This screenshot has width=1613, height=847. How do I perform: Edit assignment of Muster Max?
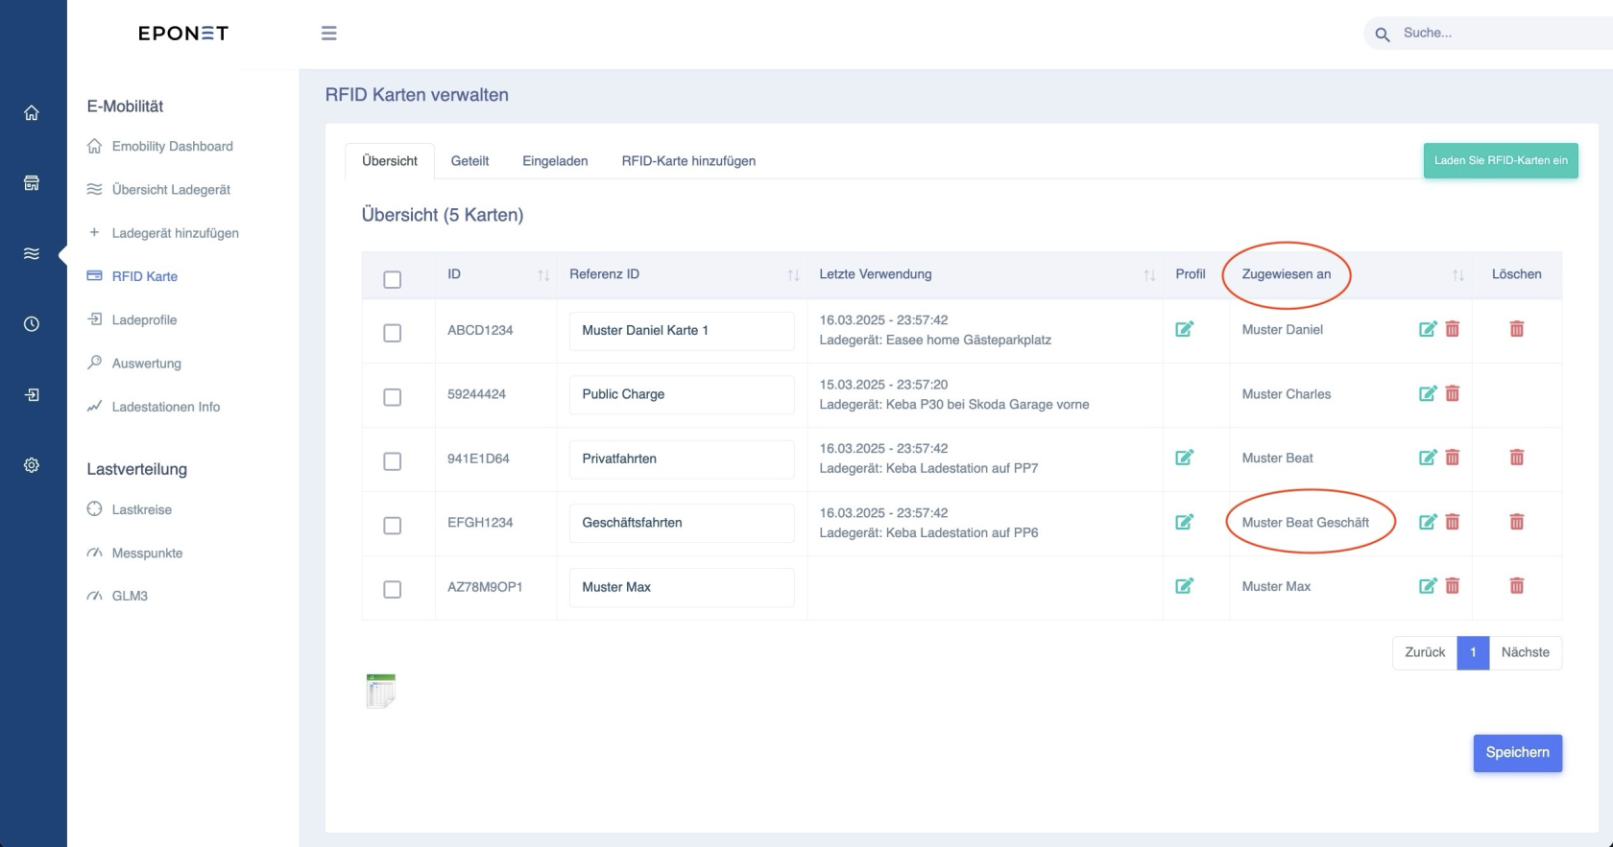[x=1428, y=585]
